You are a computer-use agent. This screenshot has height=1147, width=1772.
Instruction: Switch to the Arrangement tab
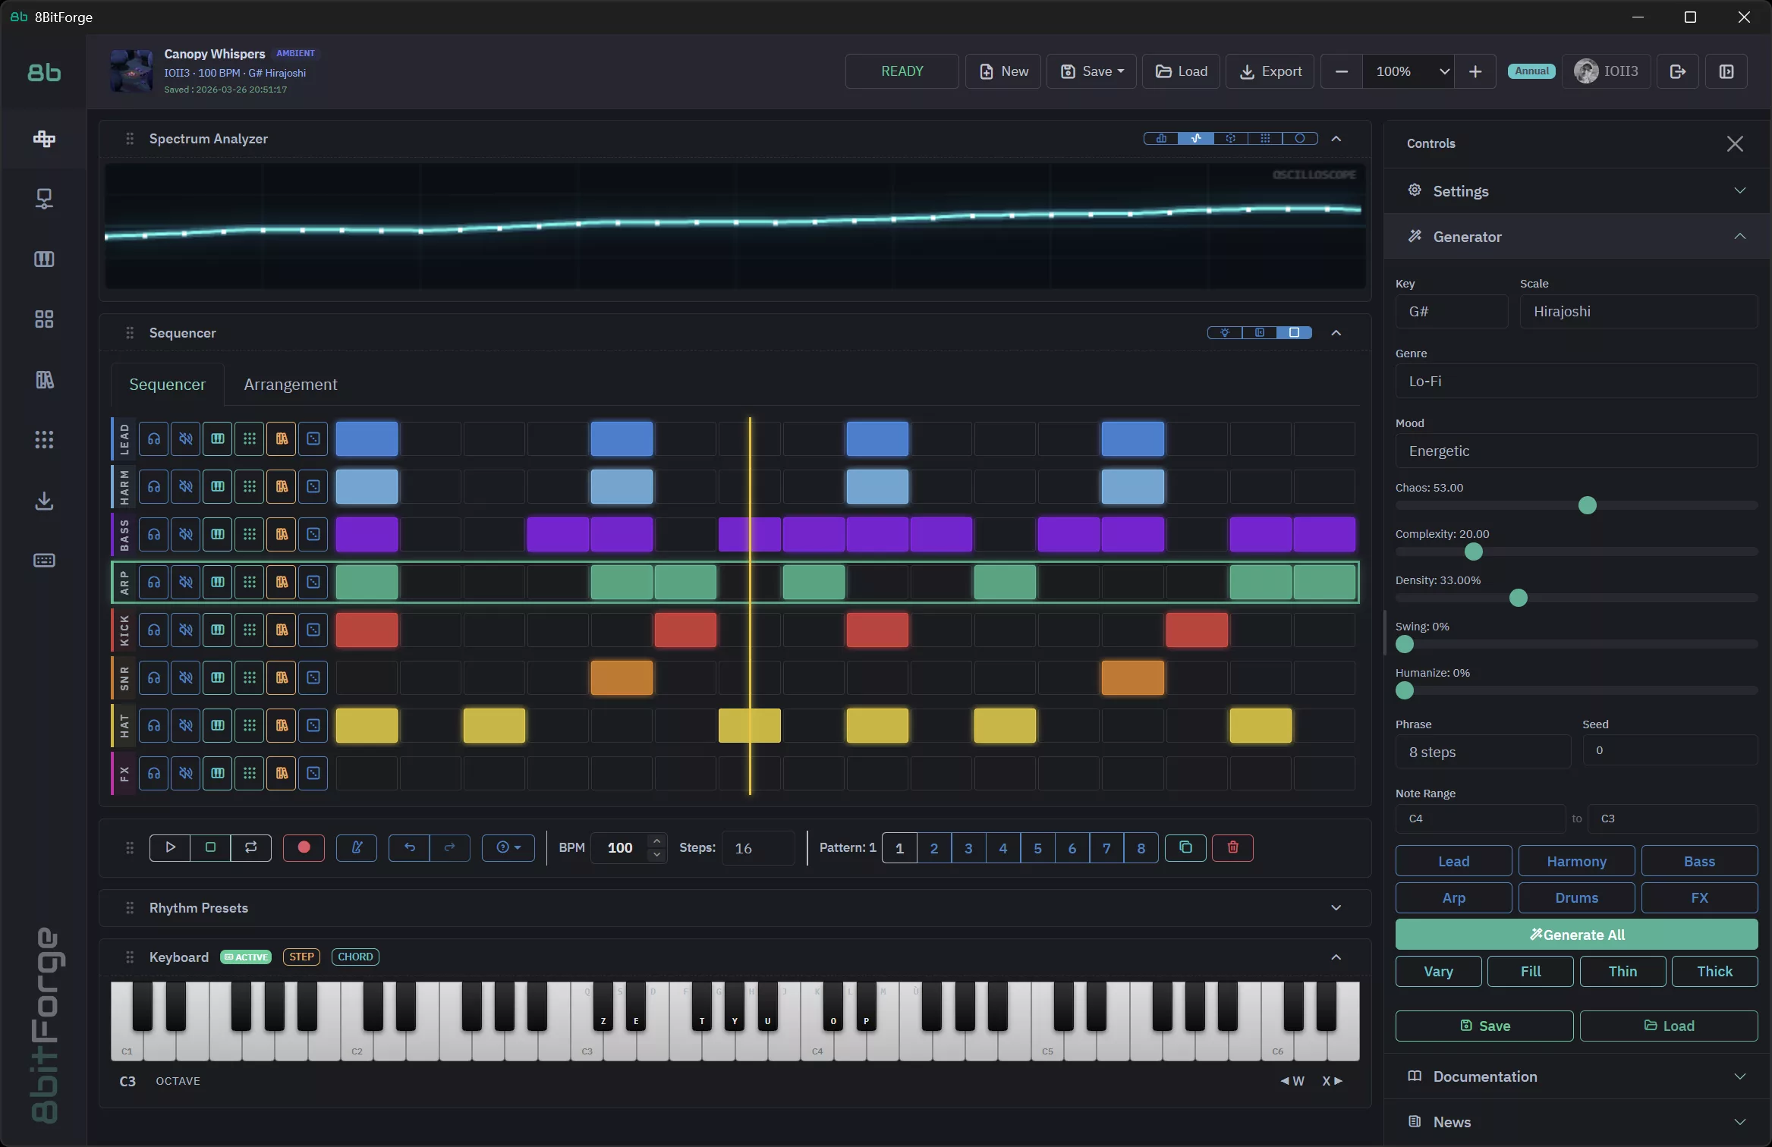pyautogui.click(x=290, y=385)
